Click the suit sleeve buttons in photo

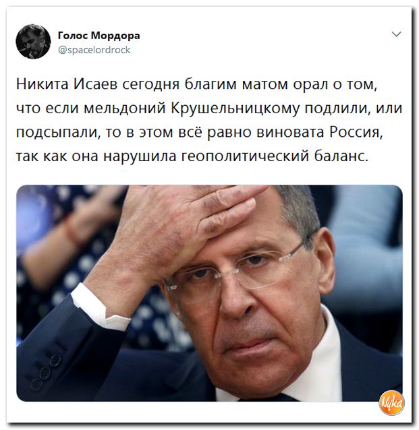coord(47,370)
